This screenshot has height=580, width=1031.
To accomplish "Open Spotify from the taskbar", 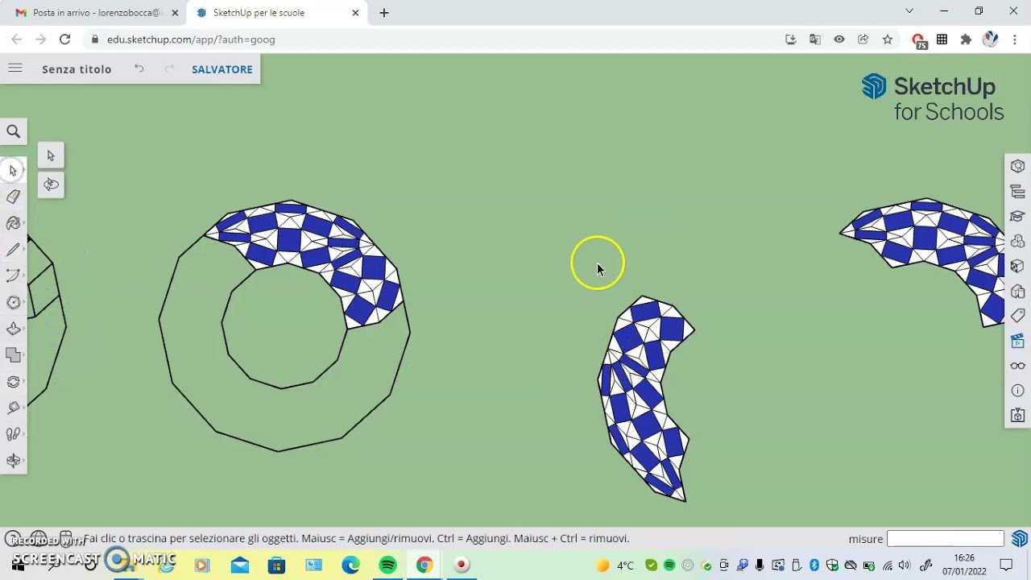I will [387, 565].
